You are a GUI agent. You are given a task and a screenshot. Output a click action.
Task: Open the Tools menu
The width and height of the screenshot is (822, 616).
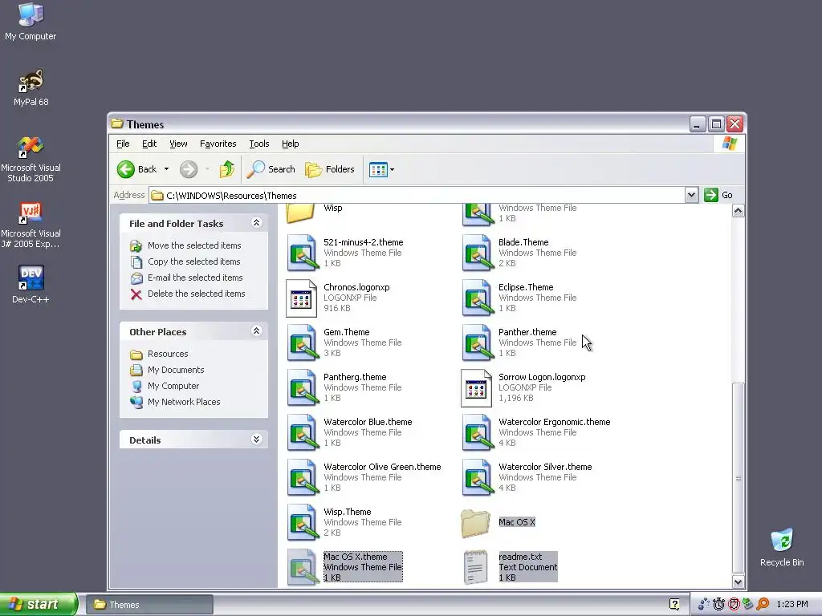coord(259,144)
